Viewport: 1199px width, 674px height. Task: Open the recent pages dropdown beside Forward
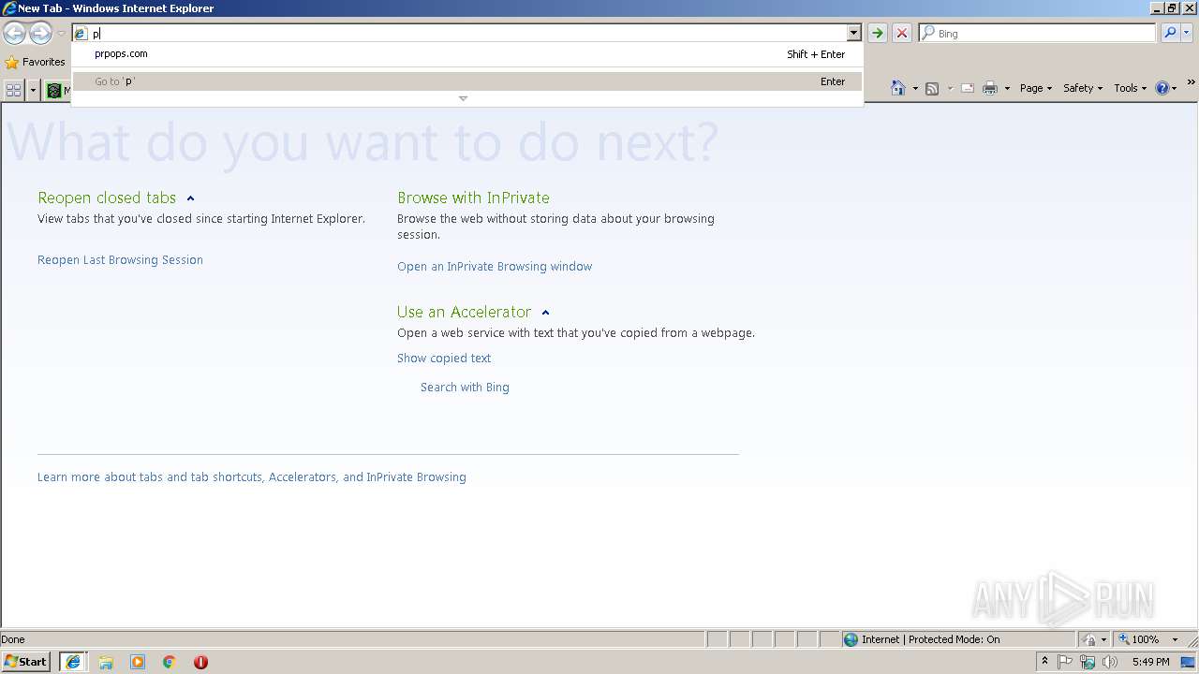coord(61,34)
